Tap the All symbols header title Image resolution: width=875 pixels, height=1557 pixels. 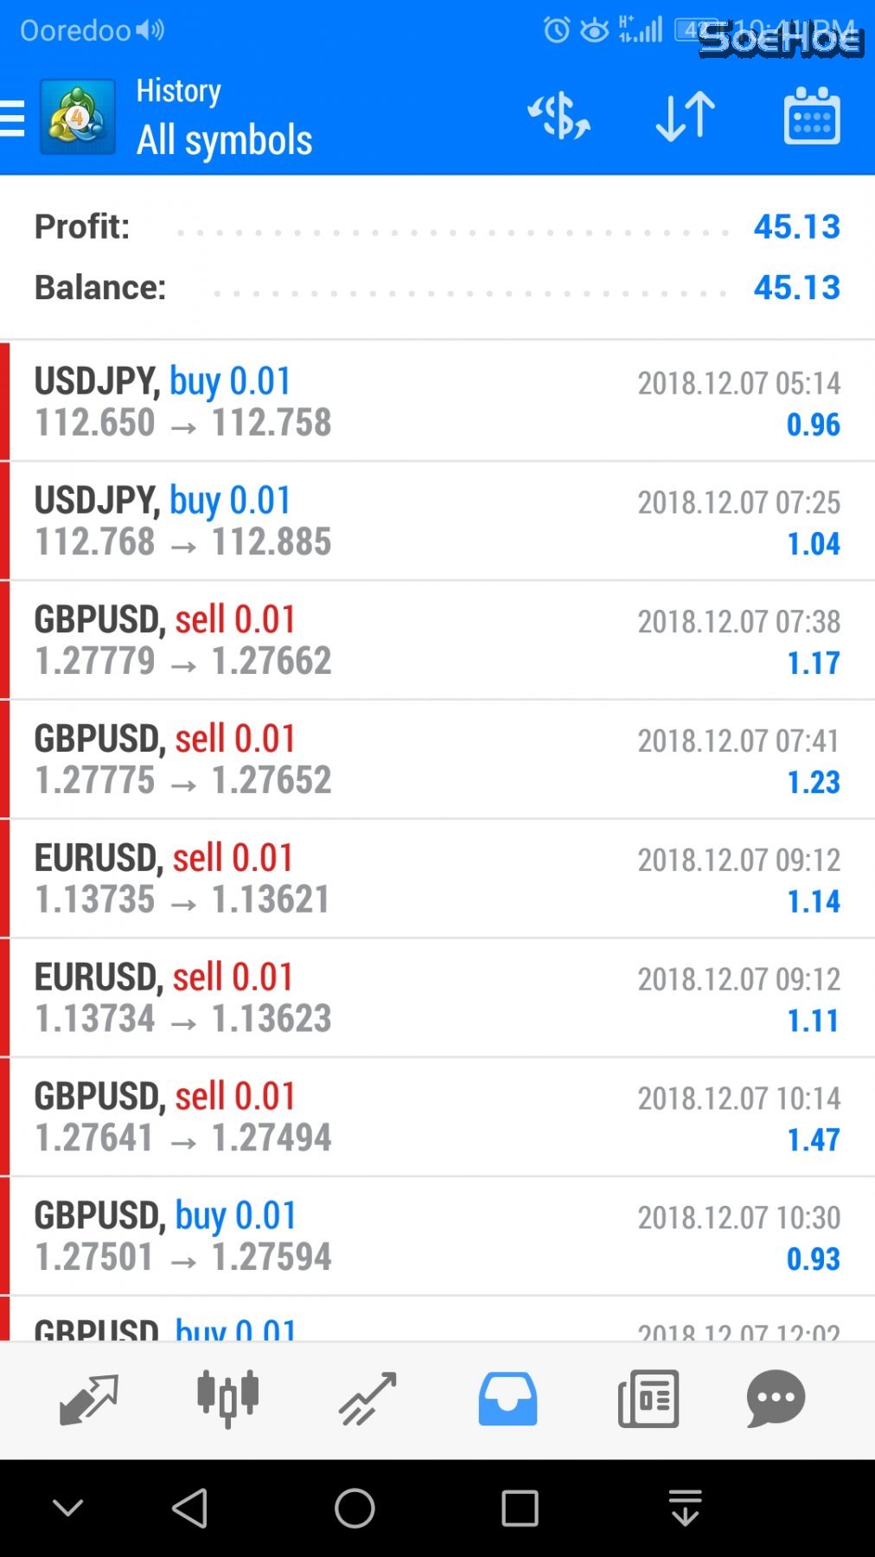point(225,140)
